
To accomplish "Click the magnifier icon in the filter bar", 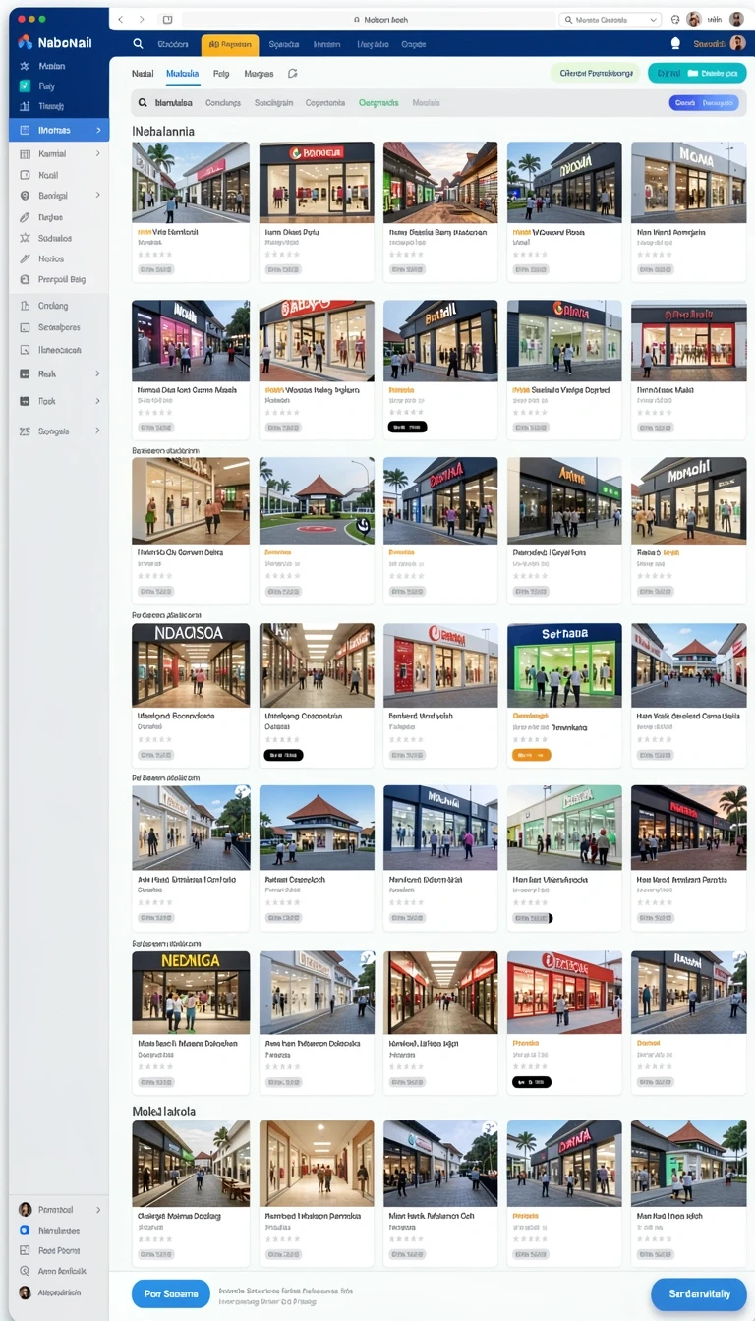I will 143,102.
